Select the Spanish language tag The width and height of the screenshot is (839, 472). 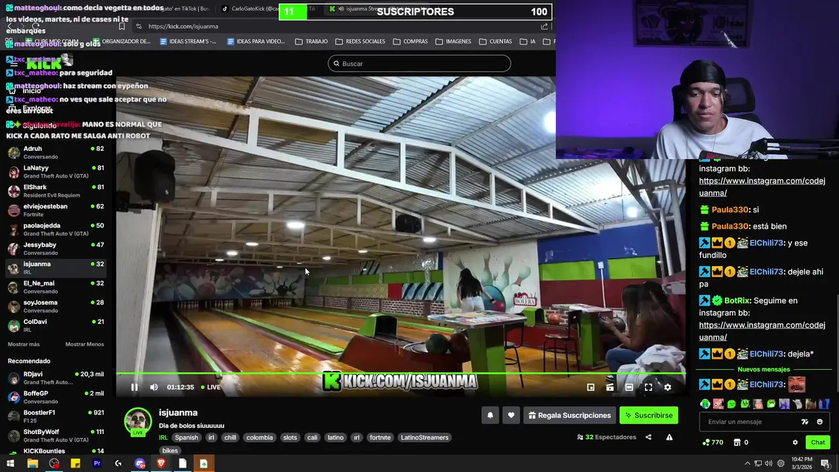pyautogui.click(x=186, y=437)
